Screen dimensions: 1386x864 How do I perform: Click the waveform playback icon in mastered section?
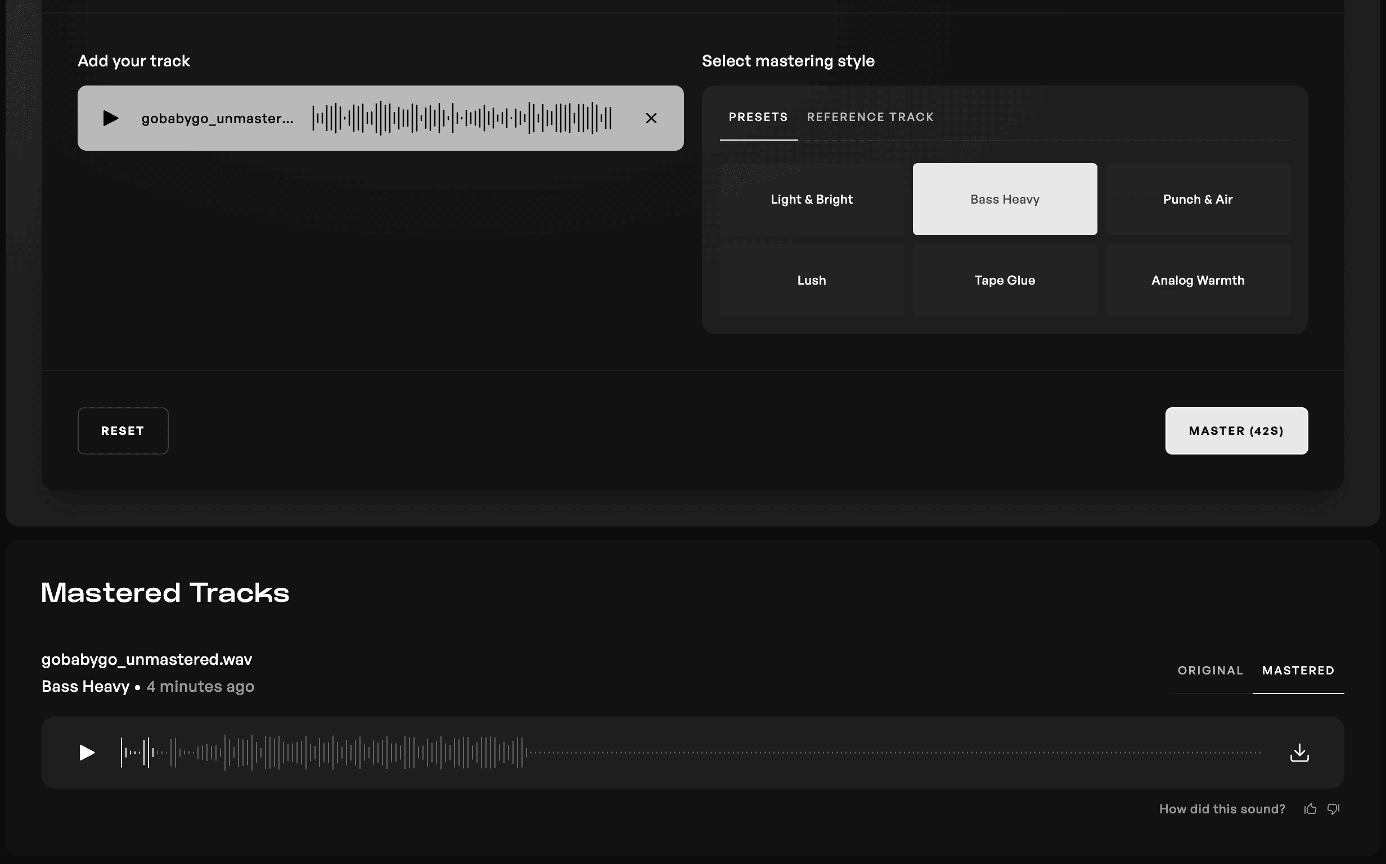(87, 753)
